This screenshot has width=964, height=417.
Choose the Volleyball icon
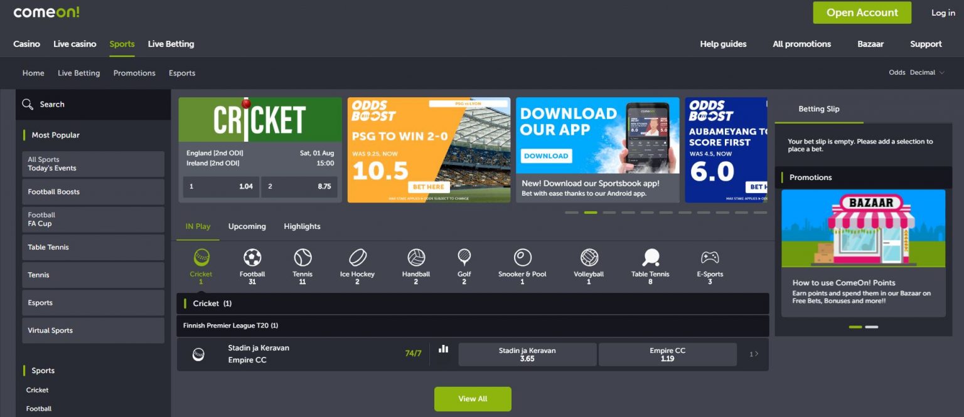(589, 258)
